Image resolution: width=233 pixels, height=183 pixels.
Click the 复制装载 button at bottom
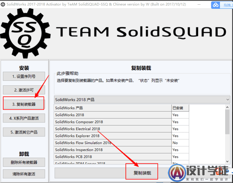pyautogui.click(x=142, y=173)
